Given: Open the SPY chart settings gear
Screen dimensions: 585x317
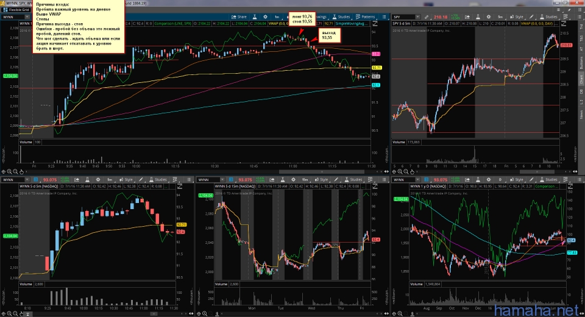Looking at the screenshot, I should point(488,17).
